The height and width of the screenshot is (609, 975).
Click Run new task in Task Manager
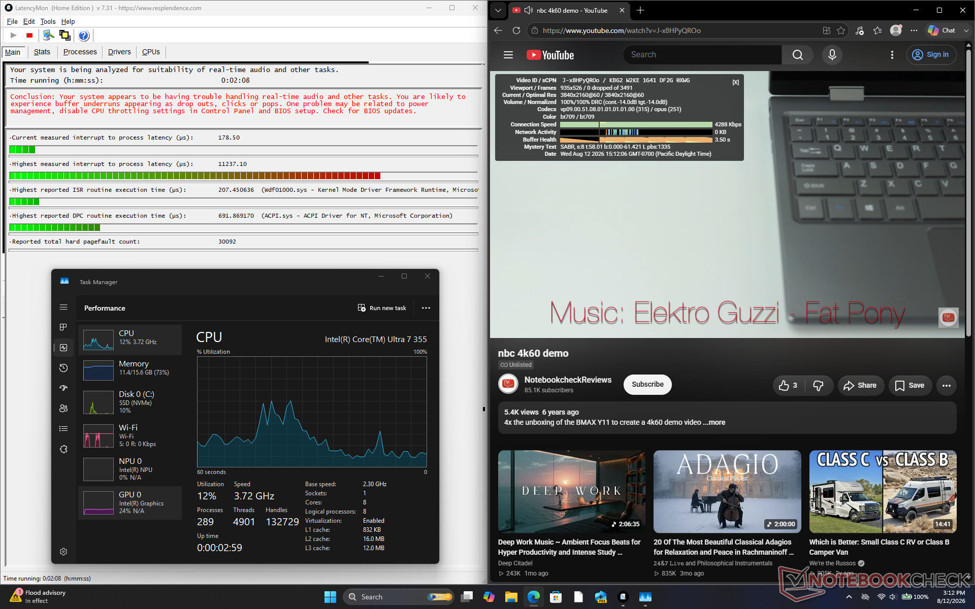point(382,308)
